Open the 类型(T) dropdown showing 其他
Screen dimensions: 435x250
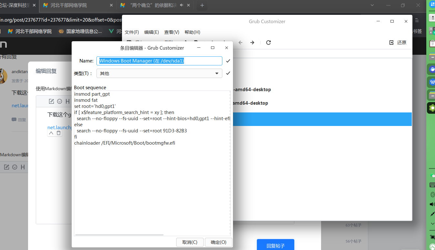159,73
